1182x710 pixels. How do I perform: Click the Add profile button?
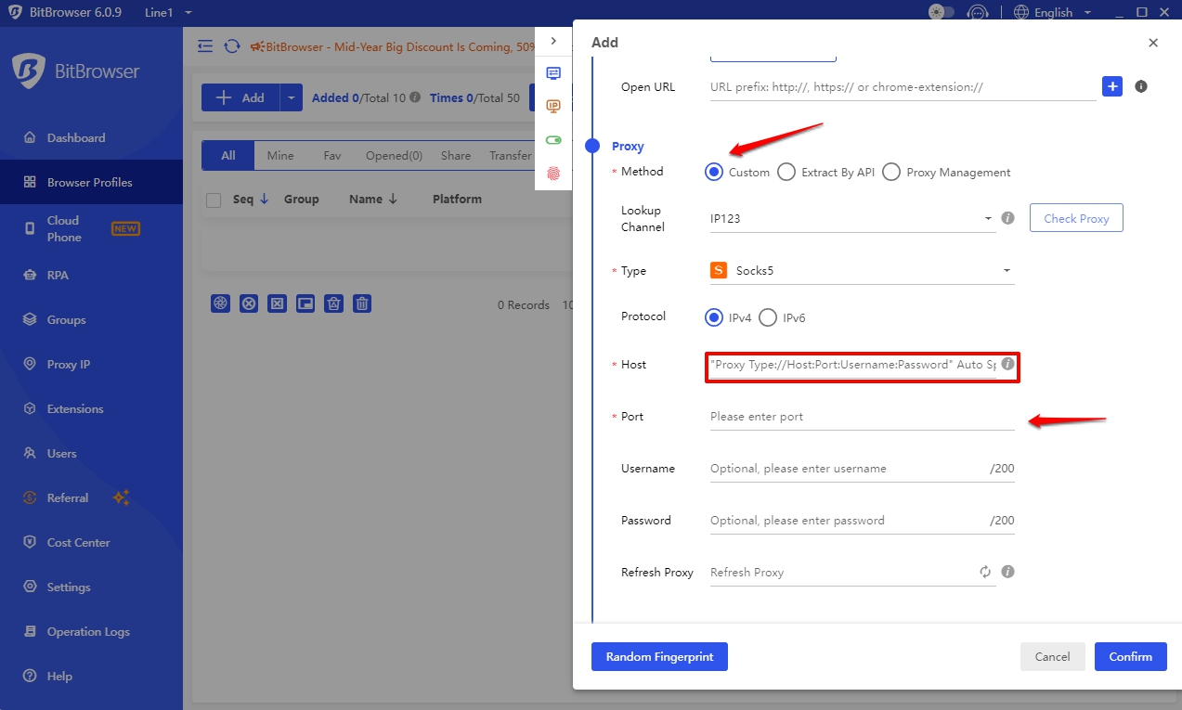[x=240, y=97]
